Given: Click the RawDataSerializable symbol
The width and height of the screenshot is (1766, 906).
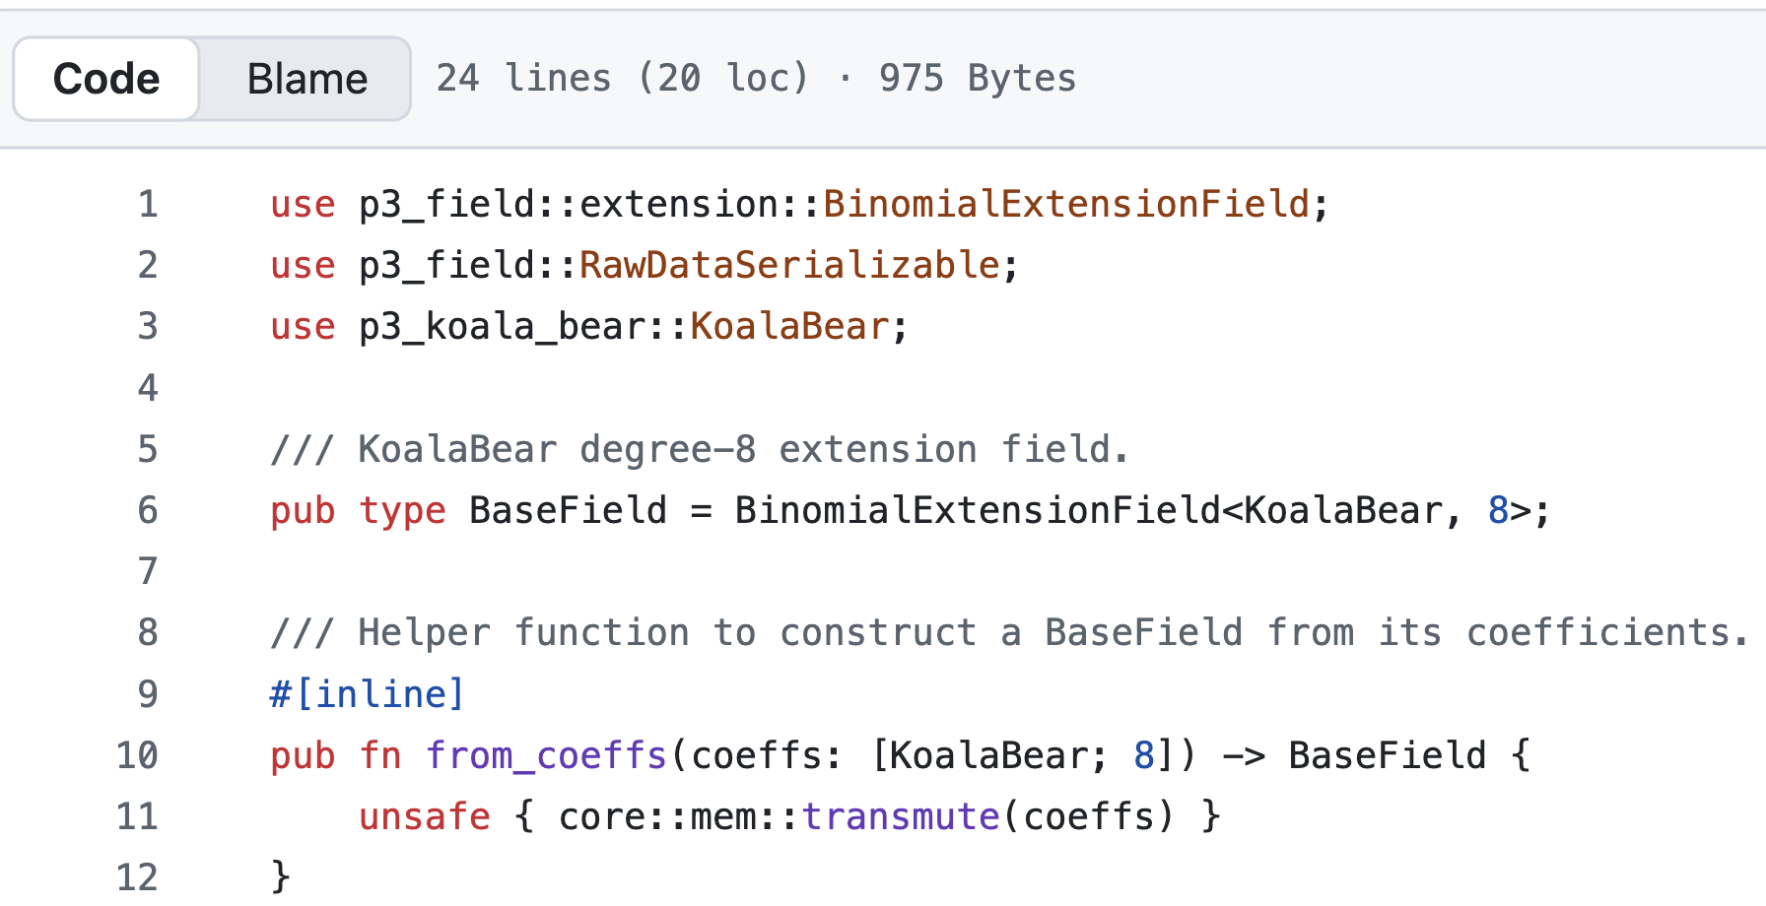Looking at the screenshot, I should [x=789, y=265].
